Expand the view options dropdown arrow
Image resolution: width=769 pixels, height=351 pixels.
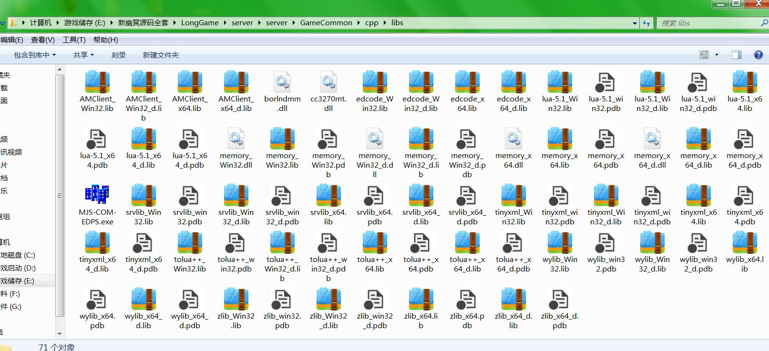[717, 55]
